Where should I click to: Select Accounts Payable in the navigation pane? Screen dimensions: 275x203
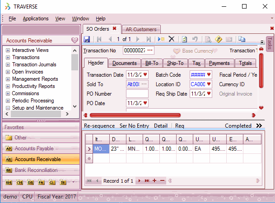[x=41, y=148]
